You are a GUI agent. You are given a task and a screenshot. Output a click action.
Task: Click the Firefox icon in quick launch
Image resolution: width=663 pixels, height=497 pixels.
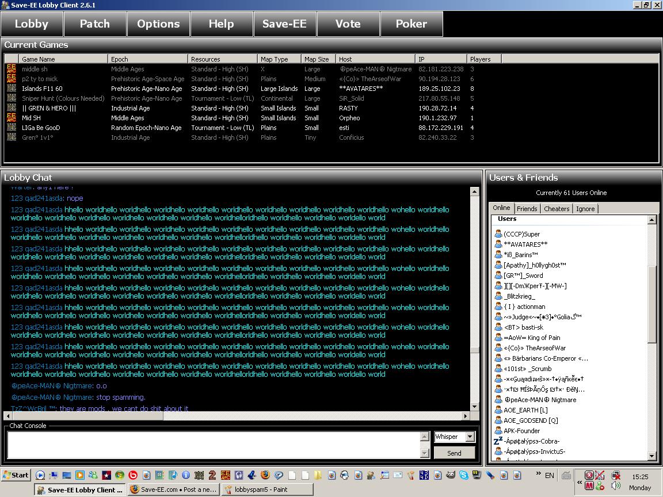265,475
